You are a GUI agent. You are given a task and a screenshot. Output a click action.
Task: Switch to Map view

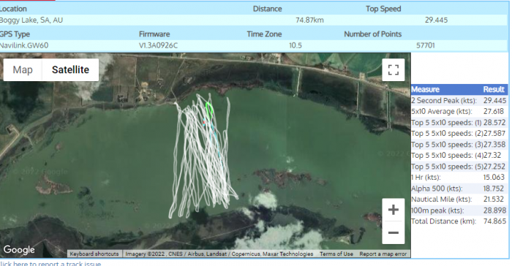[23, 70]
